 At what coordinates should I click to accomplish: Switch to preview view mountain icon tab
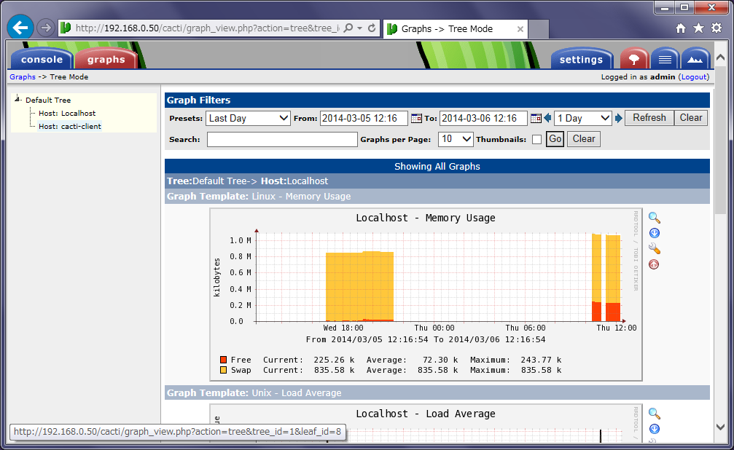tap(695, 59)
